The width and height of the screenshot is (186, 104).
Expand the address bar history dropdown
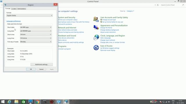(155, 5)
